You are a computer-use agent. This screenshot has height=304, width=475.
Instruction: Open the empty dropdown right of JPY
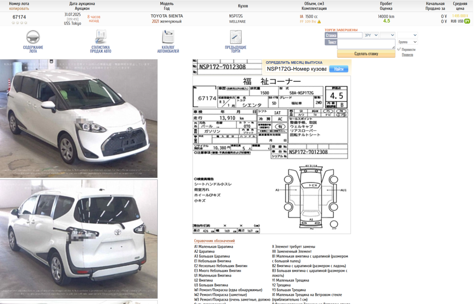[x=388, y=35]
